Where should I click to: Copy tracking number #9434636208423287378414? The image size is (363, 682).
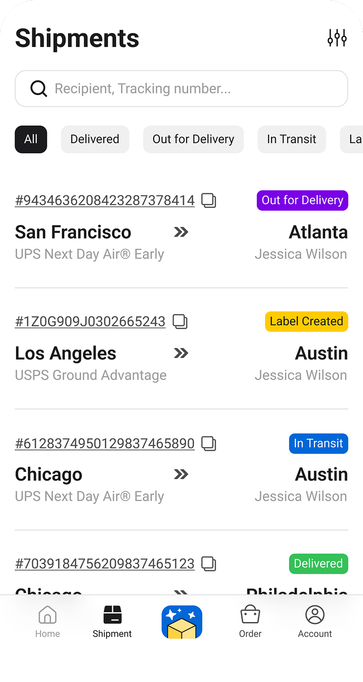click(x=209, y=200)
